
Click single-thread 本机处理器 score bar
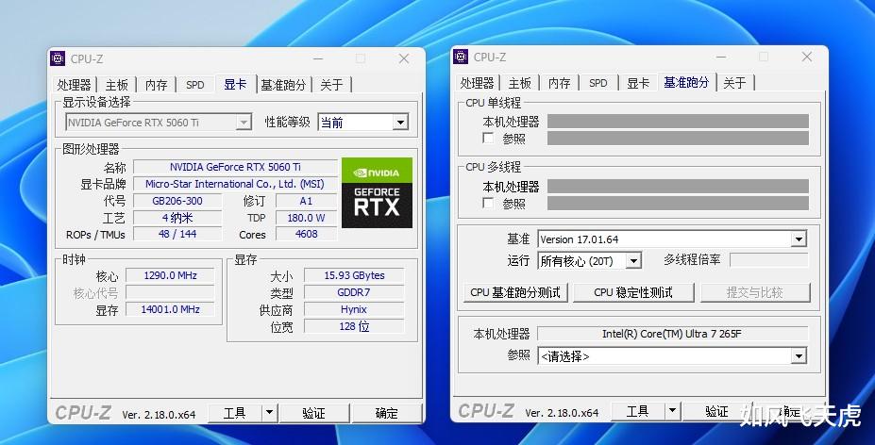click(x=678, y=121)
